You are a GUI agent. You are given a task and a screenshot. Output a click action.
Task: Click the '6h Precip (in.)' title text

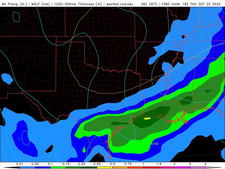click(15, 4)
